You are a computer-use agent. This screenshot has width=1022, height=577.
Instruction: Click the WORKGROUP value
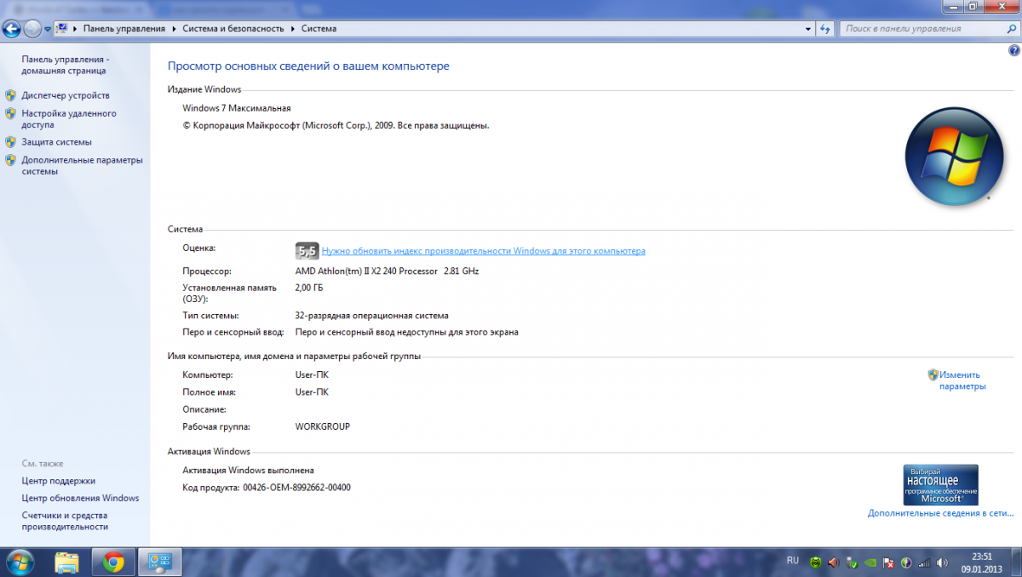[x=322, y=426]
